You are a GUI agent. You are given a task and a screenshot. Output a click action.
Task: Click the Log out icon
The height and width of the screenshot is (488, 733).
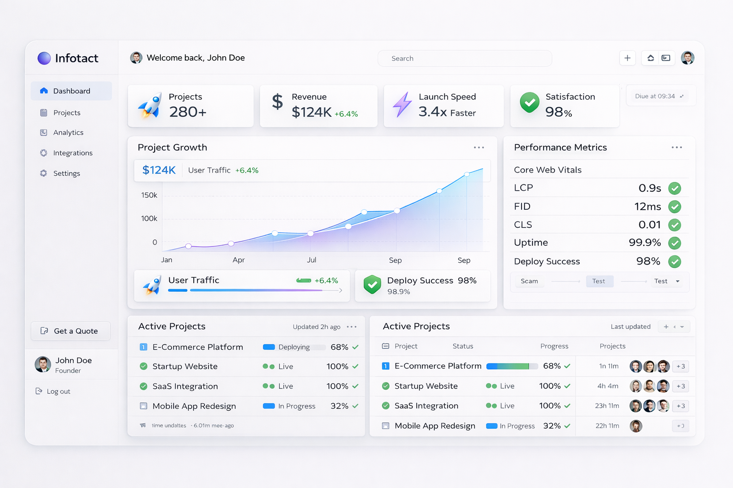(39, 391)
